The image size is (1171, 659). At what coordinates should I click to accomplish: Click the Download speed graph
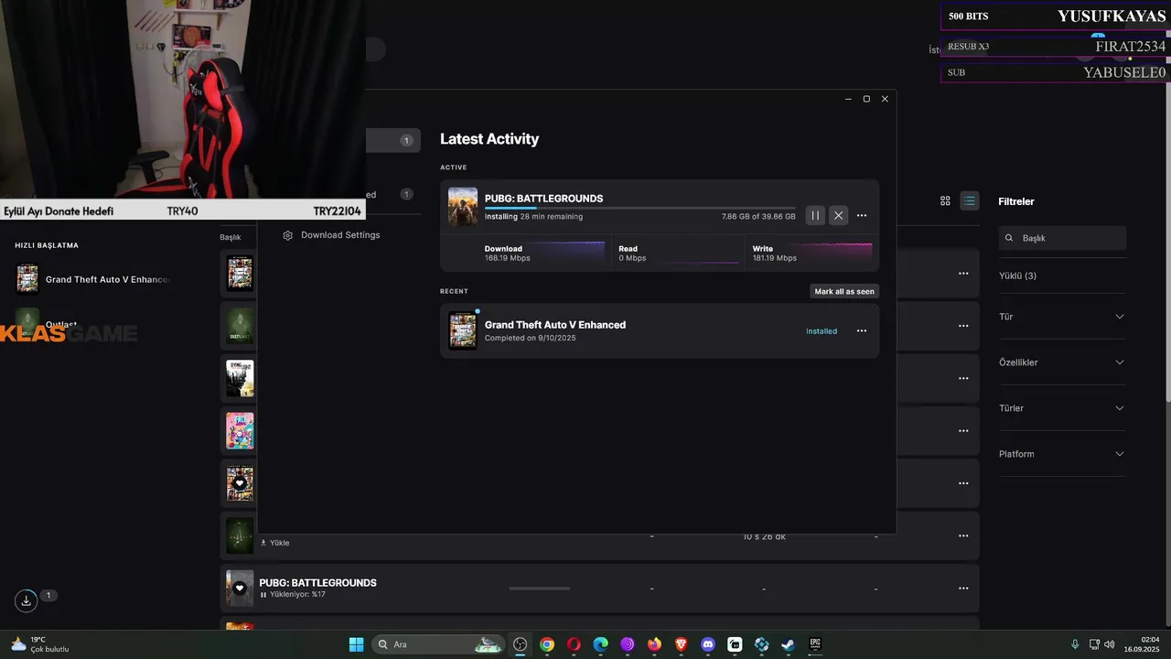tap(567, 253)
